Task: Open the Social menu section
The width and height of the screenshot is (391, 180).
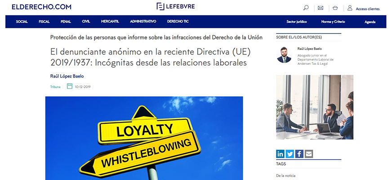Action: point(22,22)
